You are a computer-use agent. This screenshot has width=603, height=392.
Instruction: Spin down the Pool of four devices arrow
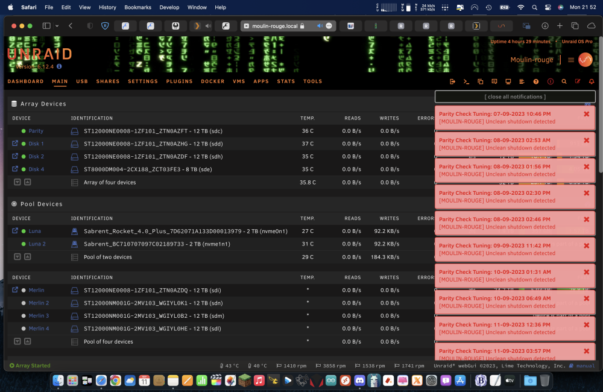[17, 341]
